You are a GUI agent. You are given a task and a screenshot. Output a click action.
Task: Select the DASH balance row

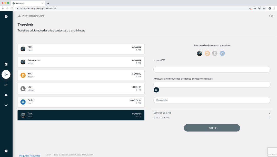[x=81, y=102]
